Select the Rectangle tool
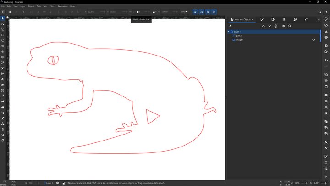 (x=3, y=35)
